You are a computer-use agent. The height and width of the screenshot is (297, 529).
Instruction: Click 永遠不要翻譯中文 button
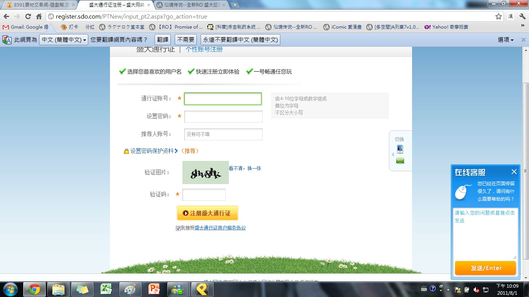point(240,40)
